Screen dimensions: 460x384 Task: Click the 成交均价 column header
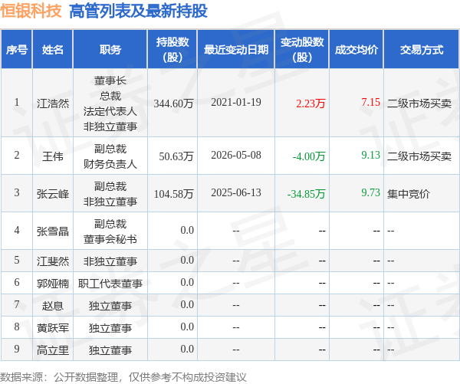click(x=356, y=50)
